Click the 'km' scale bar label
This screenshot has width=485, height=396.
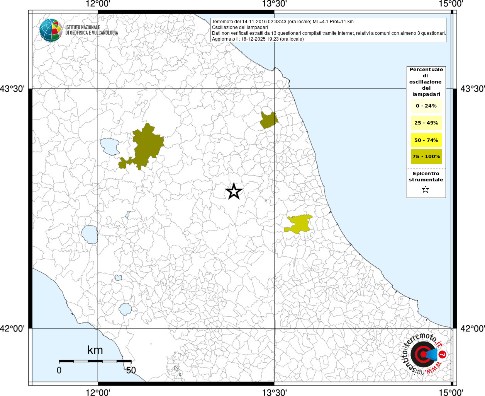pyautogui.click(x=95, y=350)
